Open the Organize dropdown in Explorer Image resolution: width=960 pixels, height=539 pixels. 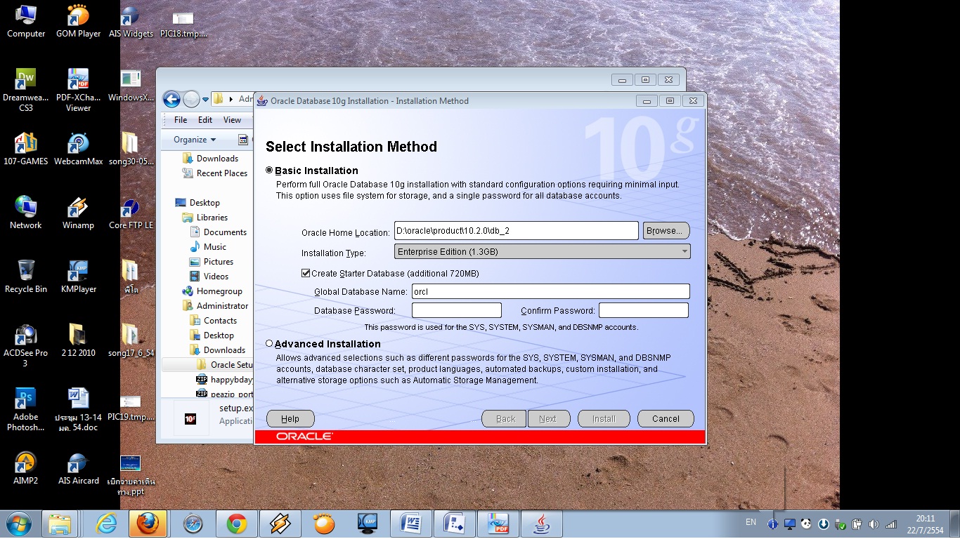tap(195, 140)
